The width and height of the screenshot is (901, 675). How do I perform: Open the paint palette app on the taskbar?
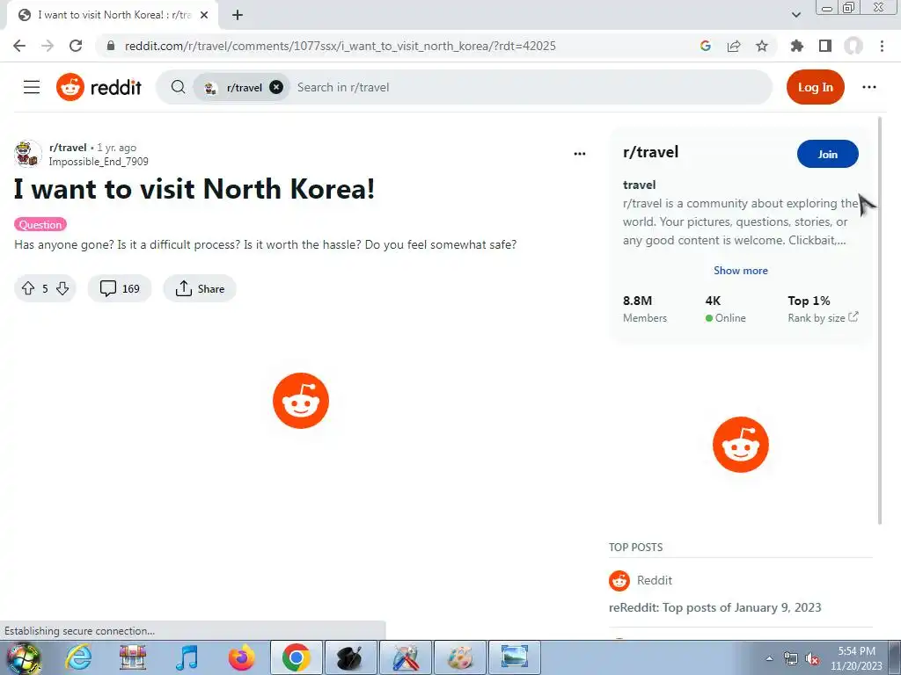(459, 657)
